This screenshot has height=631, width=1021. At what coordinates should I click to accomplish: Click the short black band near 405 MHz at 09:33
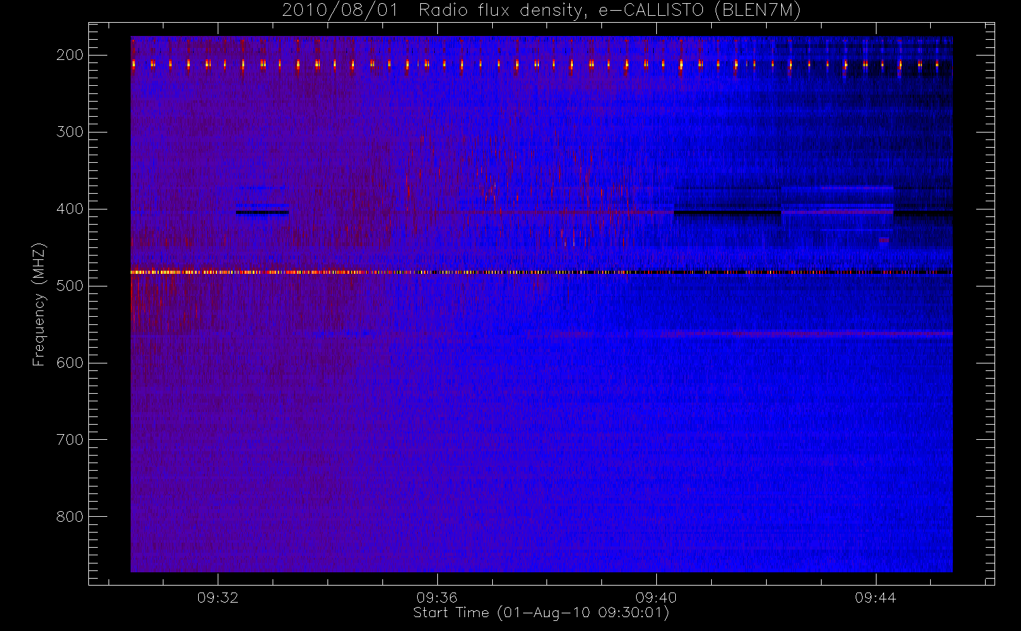263,213
